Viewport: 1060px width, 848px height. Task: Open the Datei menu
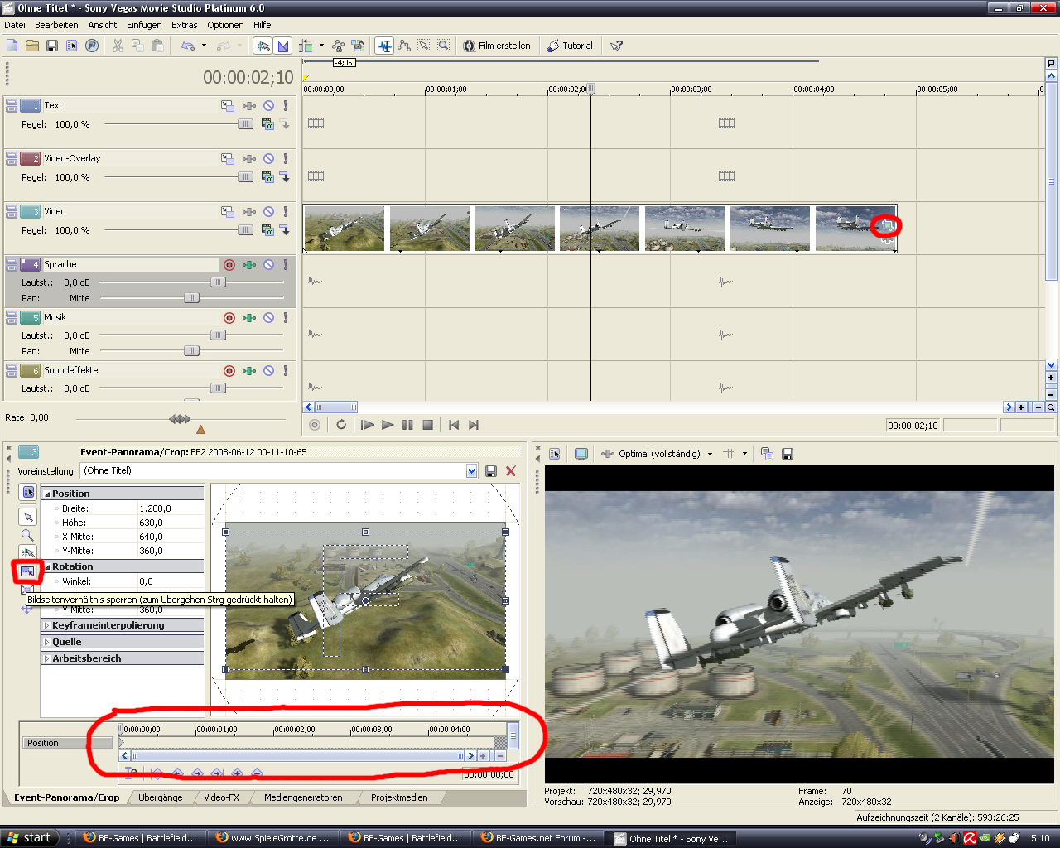pyautogui.click(x=15, y=25)
